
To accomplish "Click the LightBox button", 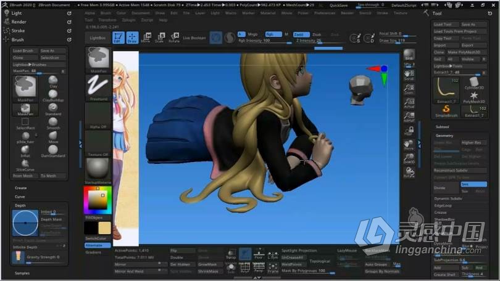I will click(98, 38).
